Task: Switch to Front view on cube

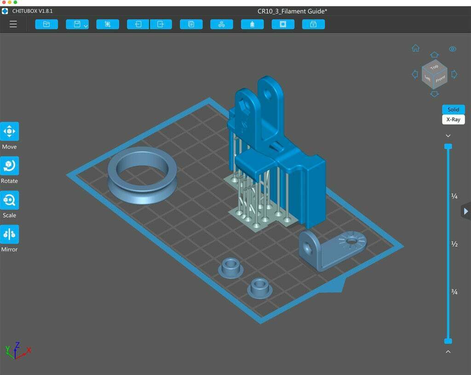Action: coord(441,79)
